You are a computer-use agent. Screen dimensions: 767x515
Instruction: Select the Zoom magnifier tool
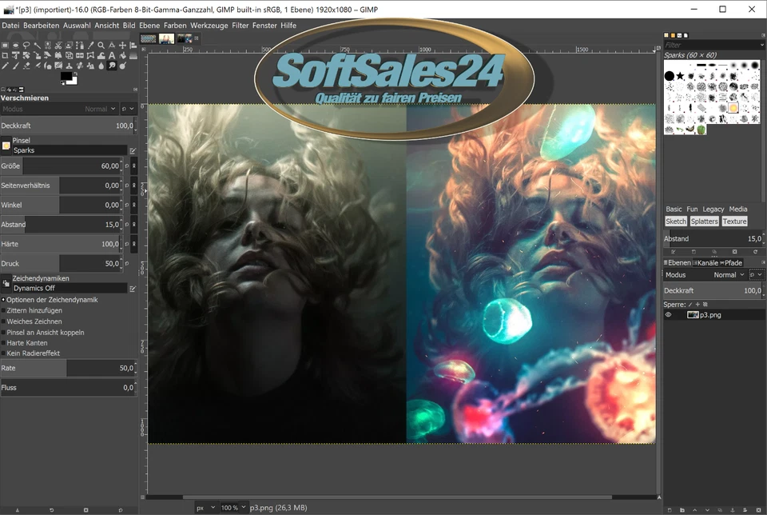coord(101,46)
